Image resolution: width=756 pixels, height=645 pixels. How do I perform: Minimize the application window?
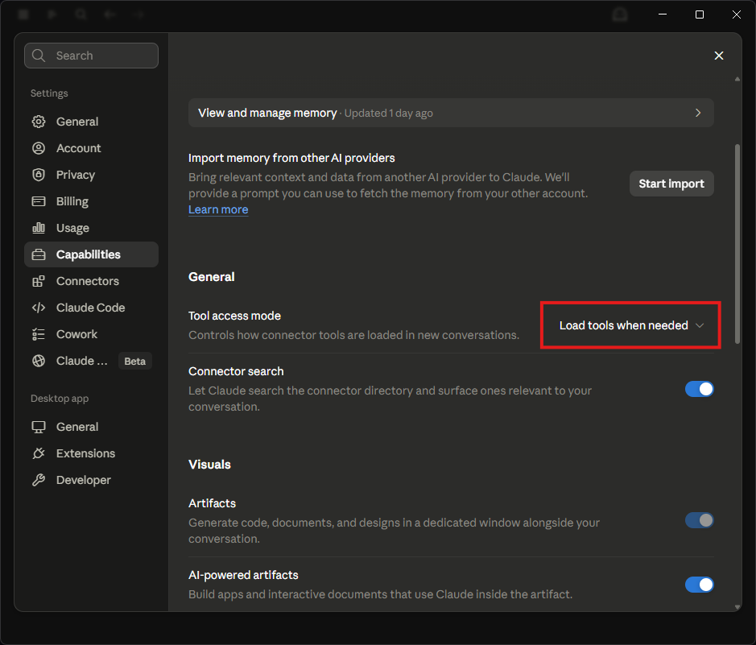(x=663, y=14)
